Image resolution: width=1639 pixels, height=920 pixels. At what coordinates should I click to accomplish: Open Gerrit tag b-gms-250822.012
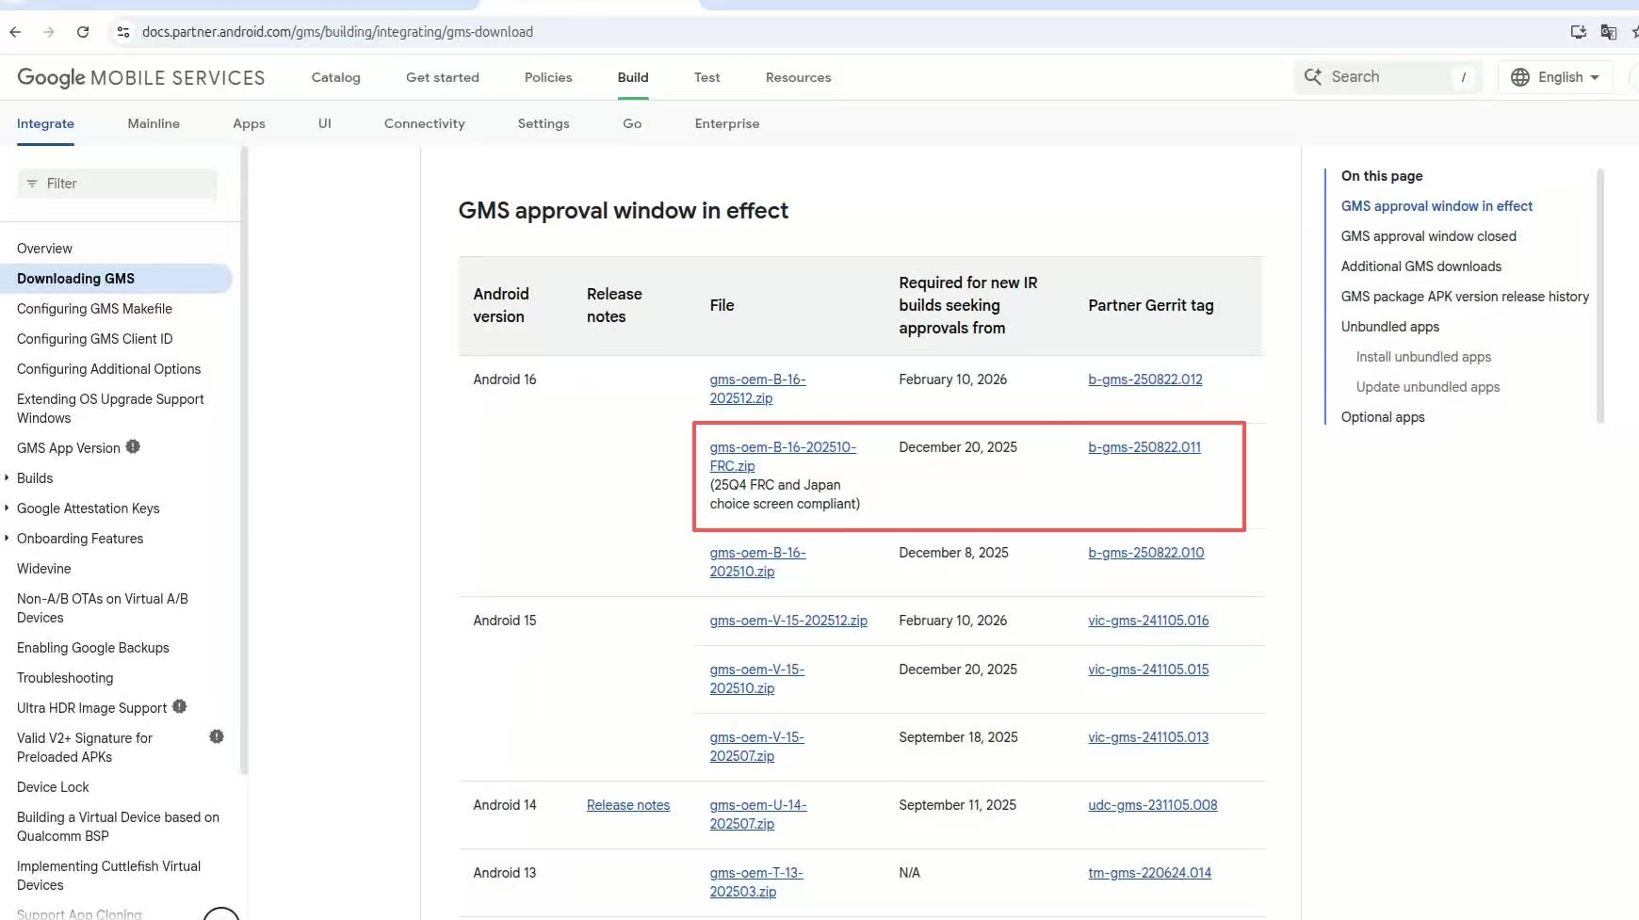(1145, 379)
